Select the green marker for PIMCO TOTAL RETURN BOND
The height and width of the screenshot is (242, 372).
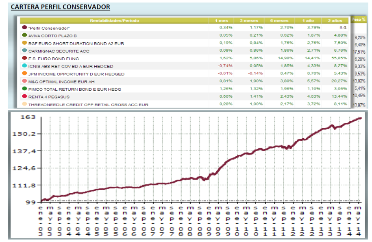[x=24, y=89]
